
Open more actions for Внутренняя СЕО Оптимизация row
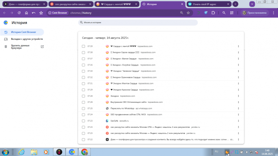pos(238,102)
